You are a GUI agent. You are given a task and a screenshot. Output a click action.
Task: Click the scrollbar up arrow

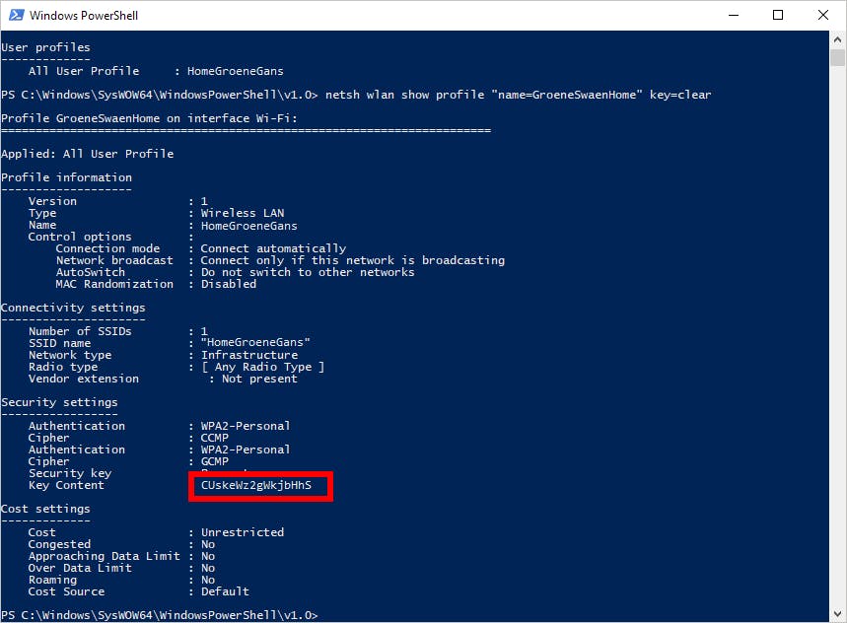point(837,39)
